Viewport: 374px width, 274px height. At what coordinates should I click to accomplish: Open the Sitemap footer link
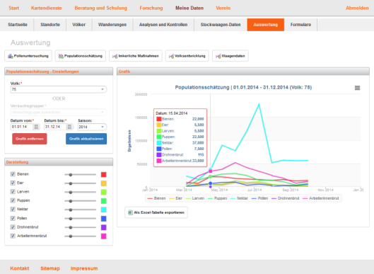[50, 268]
